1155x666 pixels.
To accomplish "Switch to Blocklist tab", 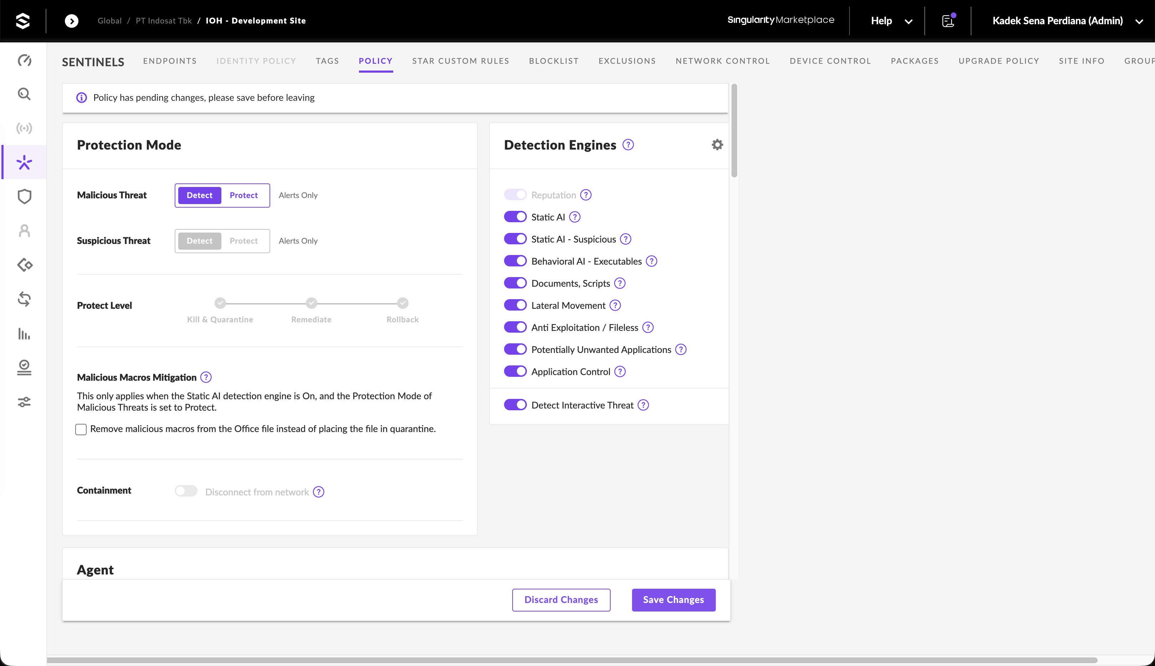I will [x=554, y=61].
